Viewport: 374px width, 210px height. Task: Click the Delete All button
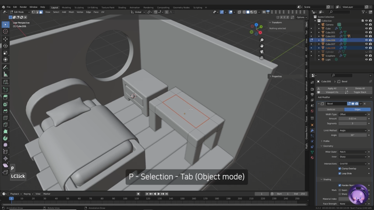359,88
